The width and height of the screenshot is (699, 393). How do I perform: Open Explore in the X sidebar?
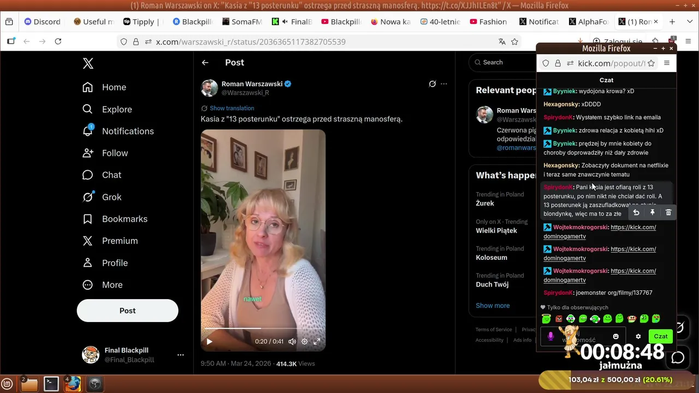[x=108, y=109]
